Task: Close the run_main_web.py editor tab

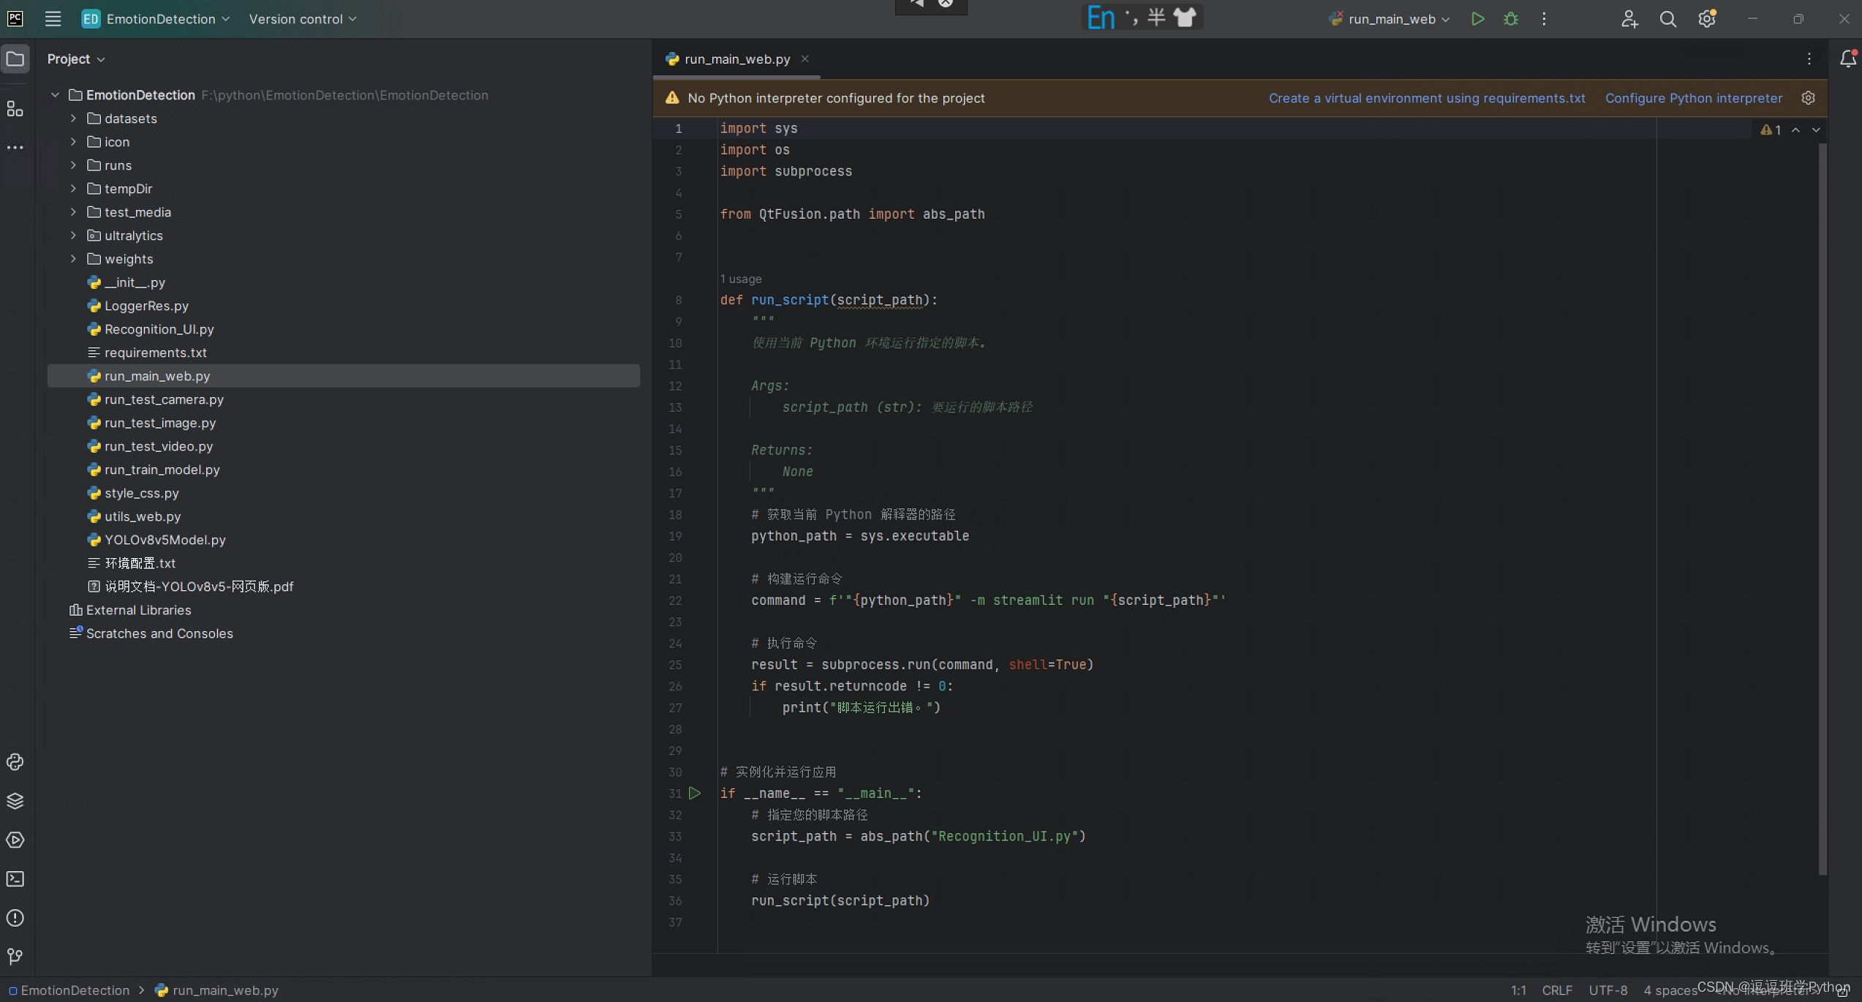Action: pos(804,59)
